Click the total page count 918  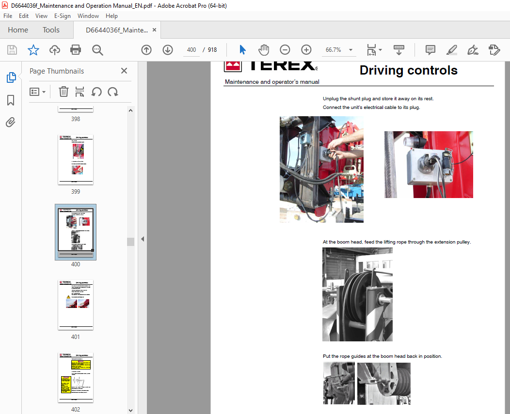pos(212,50)
